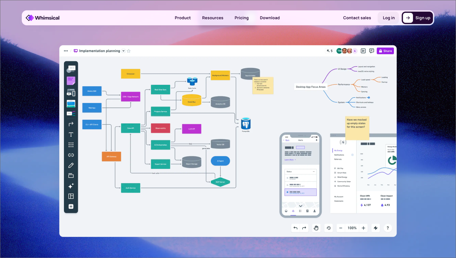Image resolution: width=456 pixels, height=258 pixels.
Task: Click the cursor count indicator showing 5
Action: (330, 51)
